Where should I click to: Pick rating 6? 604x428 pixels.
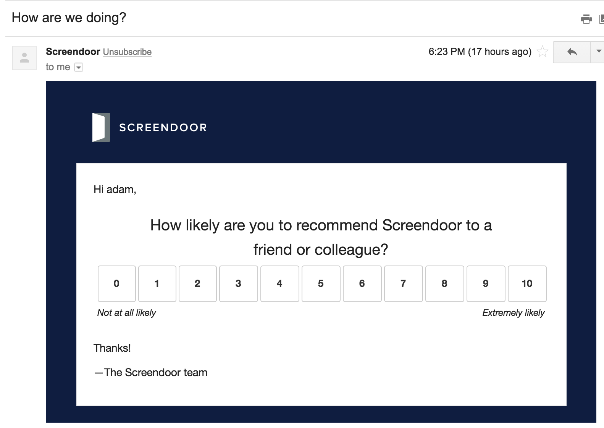point(362,284)
